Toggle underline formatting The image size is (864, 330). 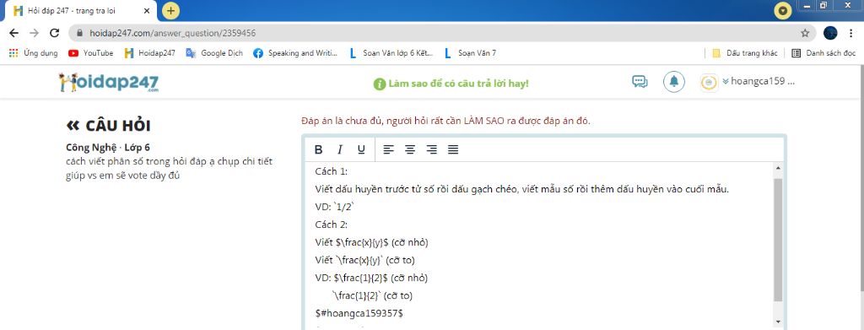pos(361,149)
